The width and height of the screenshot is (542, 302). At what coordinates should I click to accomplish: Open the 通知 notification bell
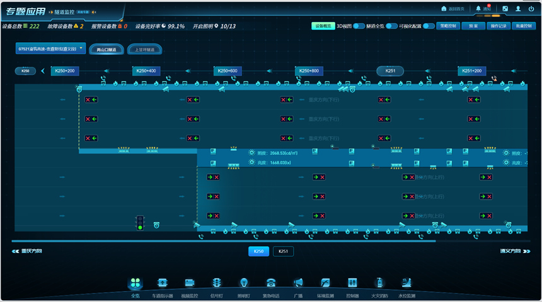pos(478,9)
